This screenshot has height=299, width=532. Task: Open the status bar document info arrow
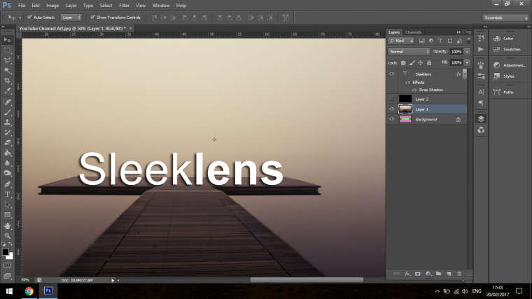point(113,280)
